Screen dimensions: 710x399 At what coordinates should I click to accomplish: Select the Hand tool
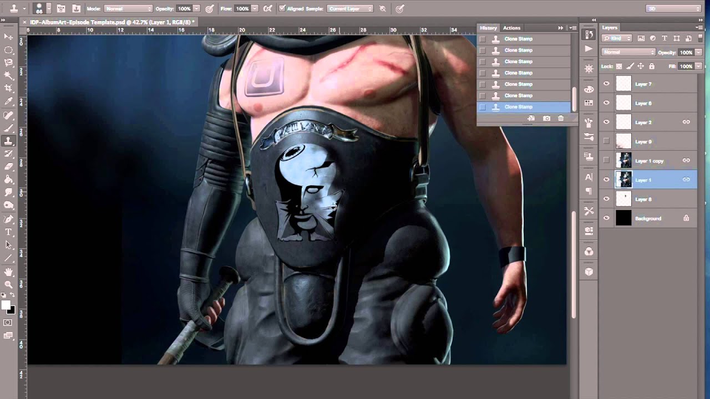pyautogui.click(x=8, y=272)
